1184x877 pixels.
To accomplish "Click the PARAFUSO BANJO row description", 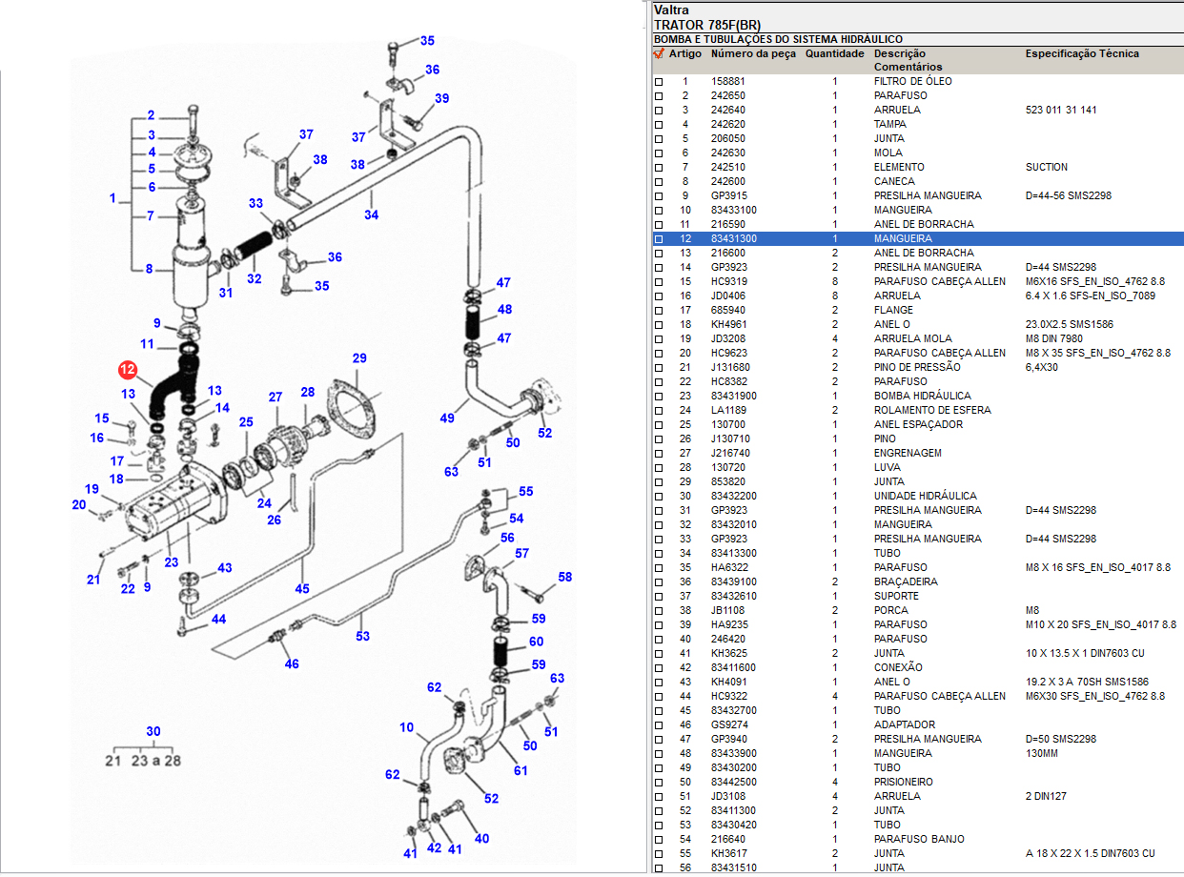I will coord(918,840).
